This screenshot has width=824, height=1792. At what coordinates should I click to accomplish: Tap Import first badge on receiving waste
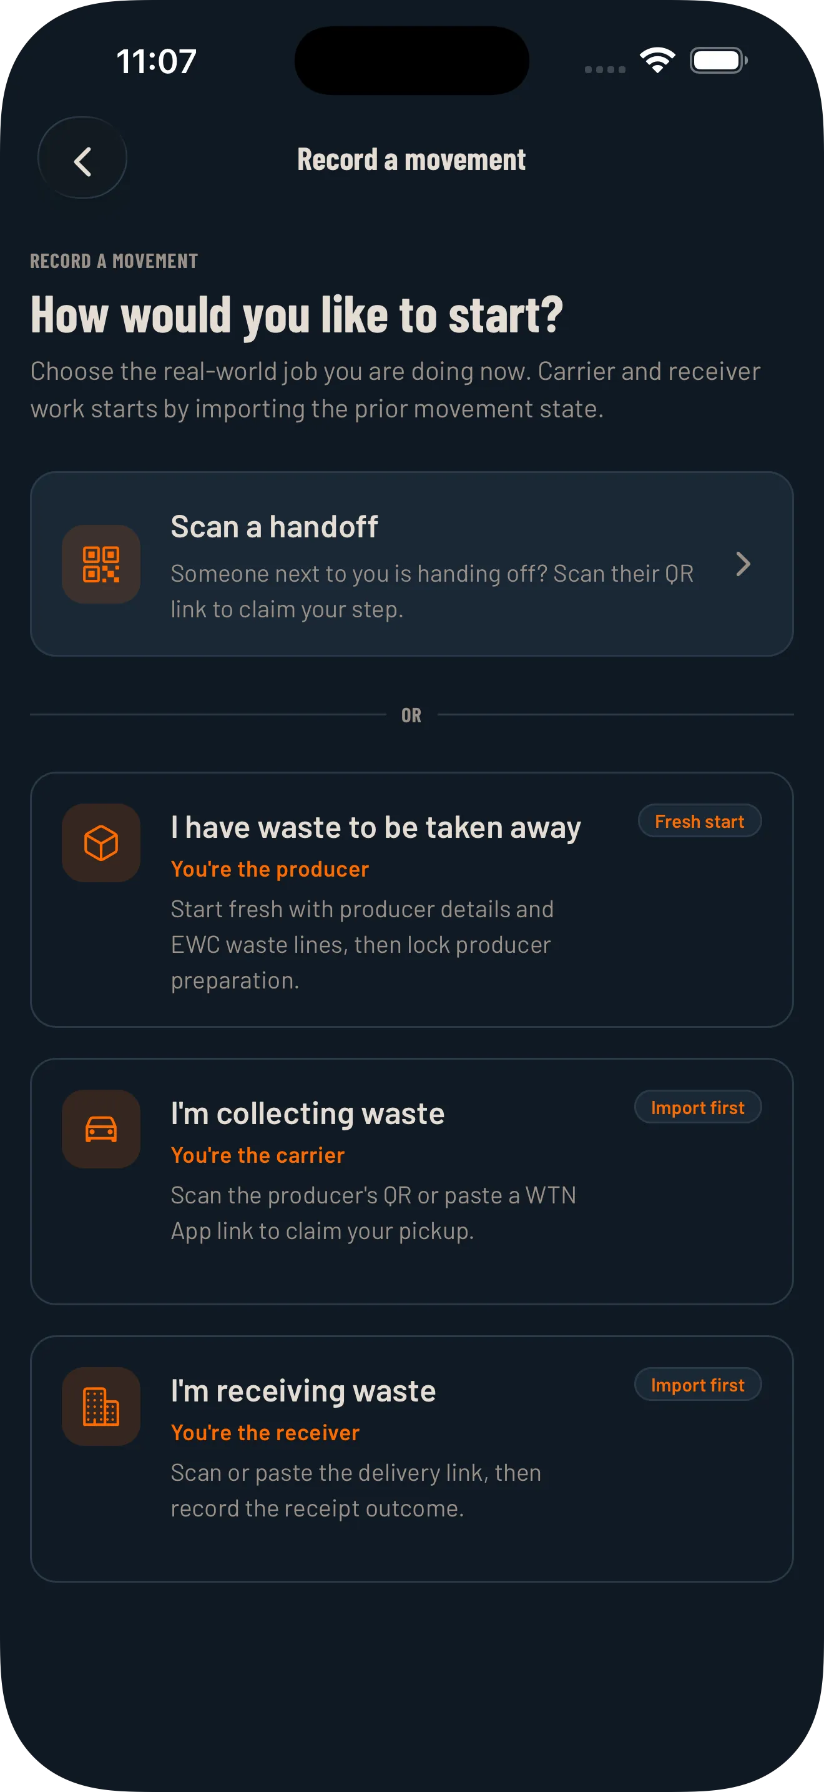pos(697,1385)
